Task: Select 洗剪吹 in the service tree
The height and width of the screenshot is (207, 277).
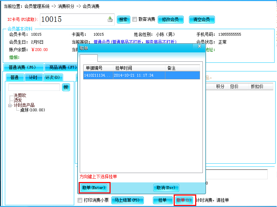Action: [20, 95]
